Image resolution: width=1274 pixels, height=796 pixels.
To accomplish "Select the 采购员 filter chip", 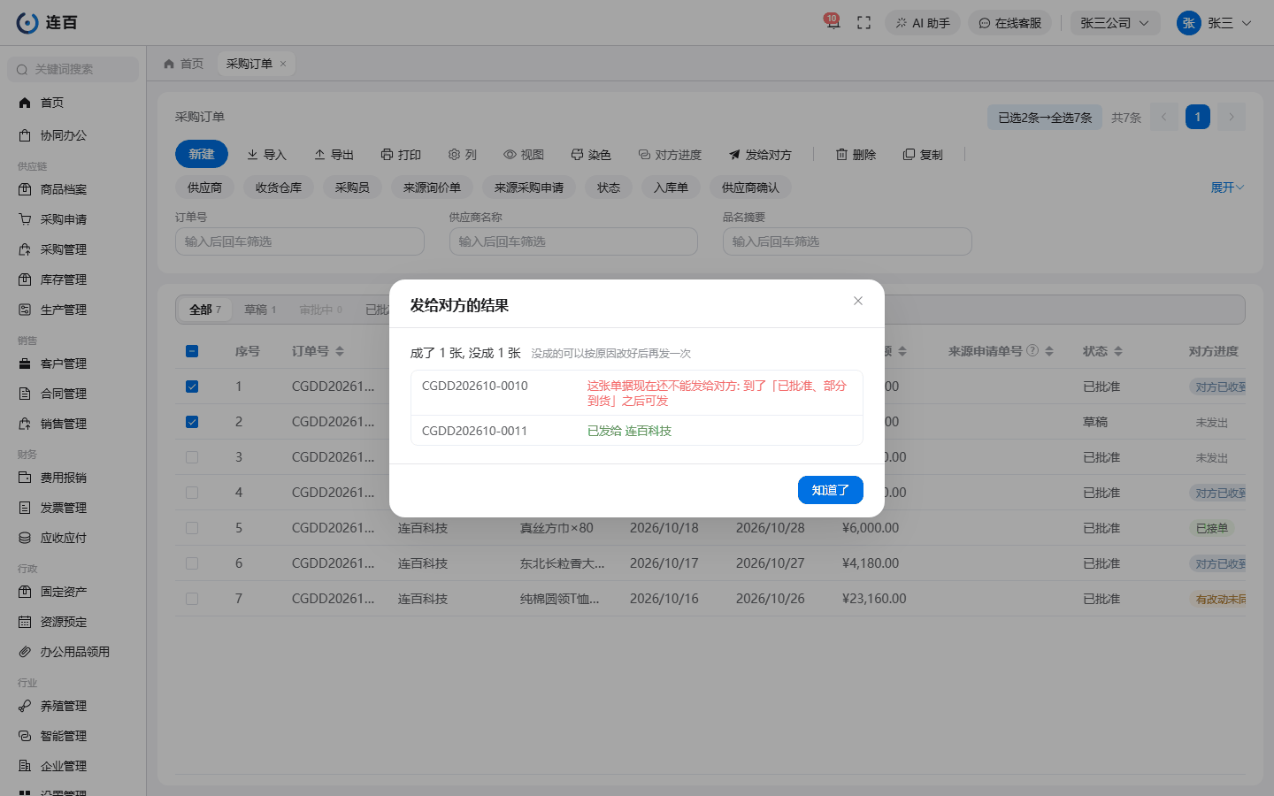I will coord(352,188).
